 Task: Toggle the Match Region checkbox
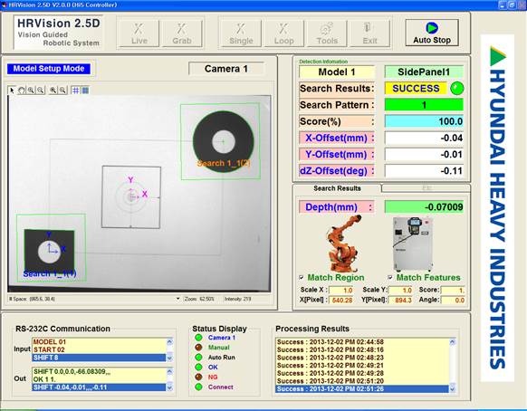pos(302,278)
